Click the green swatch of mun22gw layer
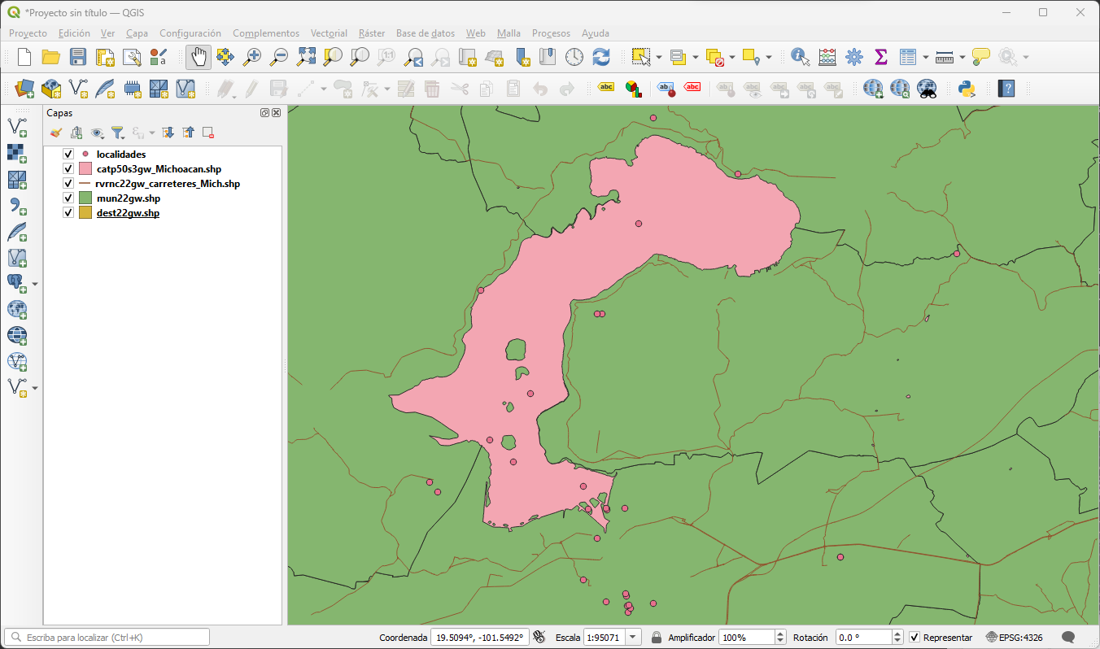This screenshot has height=649, width=1100. pos(85,198)
